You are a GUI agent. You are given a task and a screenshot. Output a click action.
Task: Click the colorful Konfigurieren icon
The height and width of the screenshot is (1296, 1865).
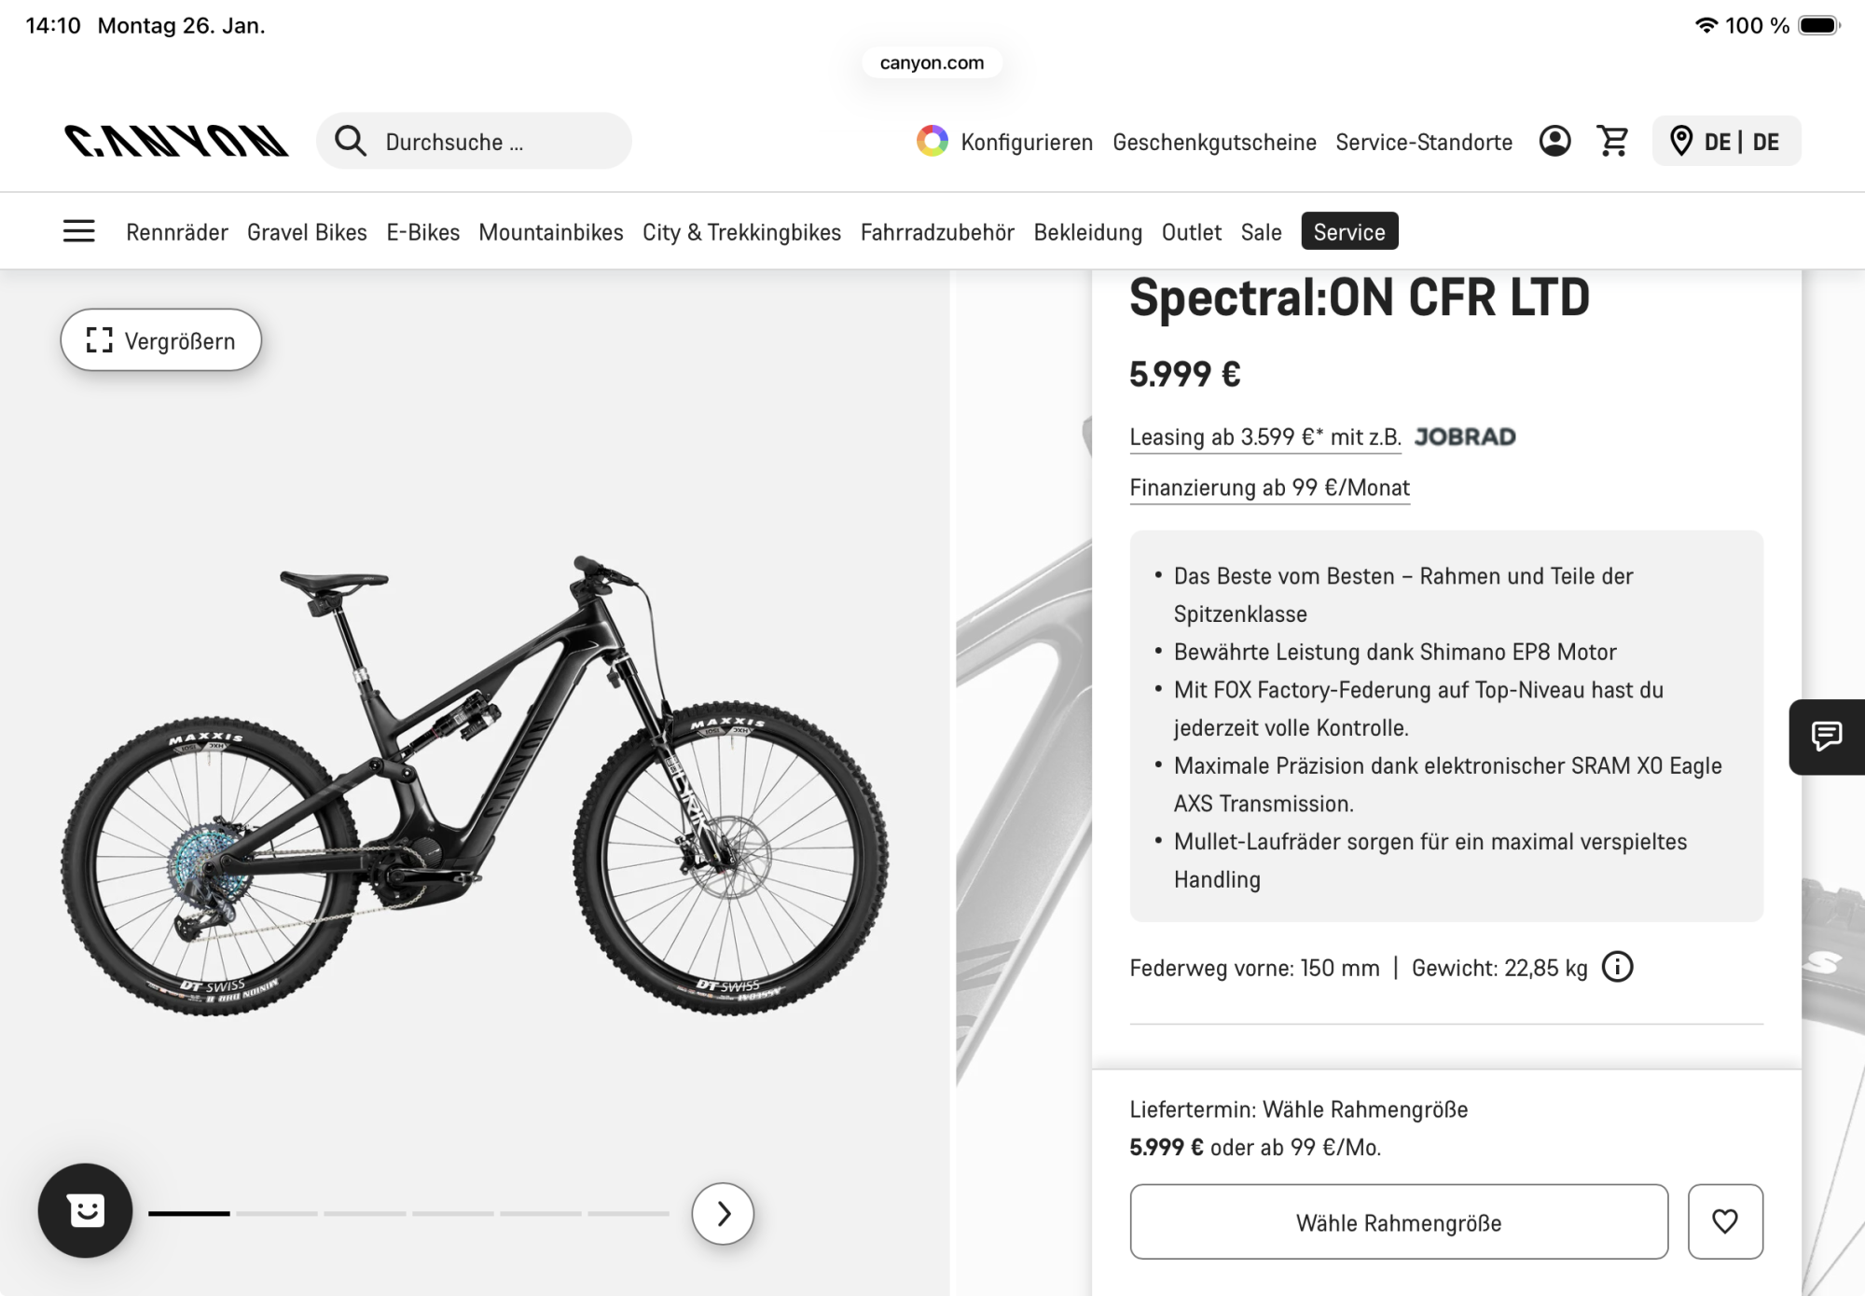(x=932, y=141)
